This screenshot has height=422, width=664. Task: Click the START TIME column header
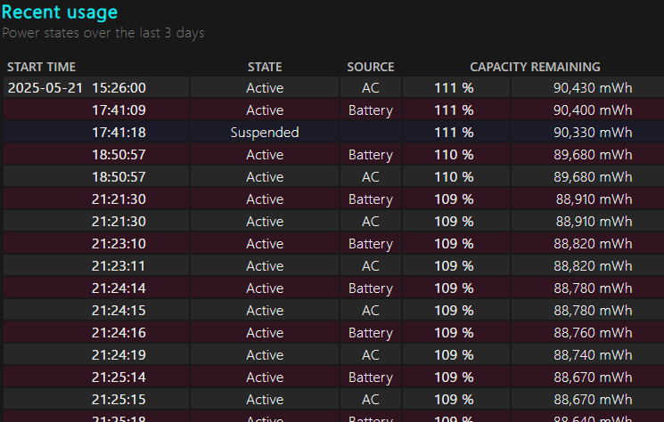tap(41, 67)
